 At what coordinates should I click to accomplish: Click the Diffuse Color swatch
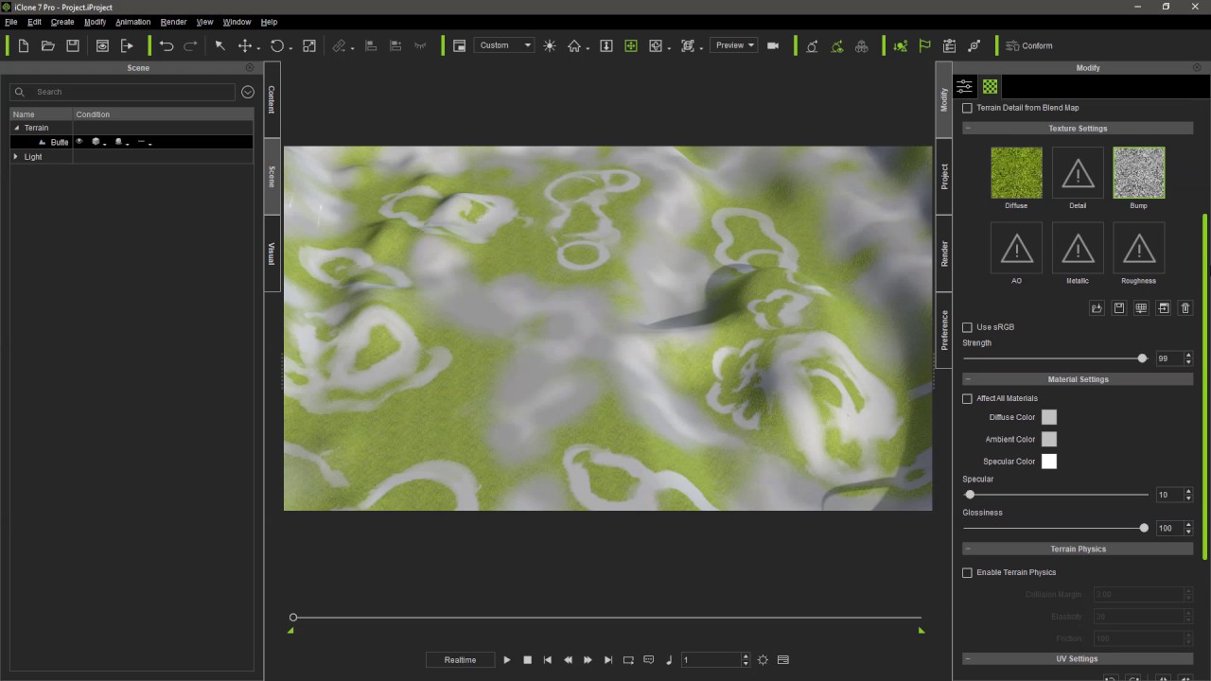1049,417
